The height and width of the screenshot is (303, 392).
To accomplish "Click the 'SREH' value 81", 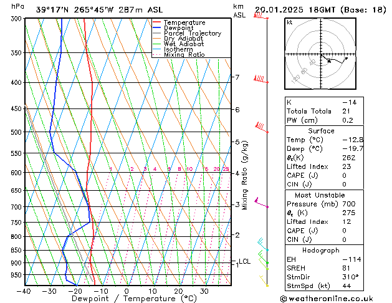I will (x=346, y=268).
